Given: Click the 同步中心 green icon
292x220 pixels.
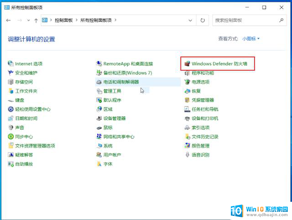Looking at the screenshot, I should pyautogui.click(x=10, y=137).
